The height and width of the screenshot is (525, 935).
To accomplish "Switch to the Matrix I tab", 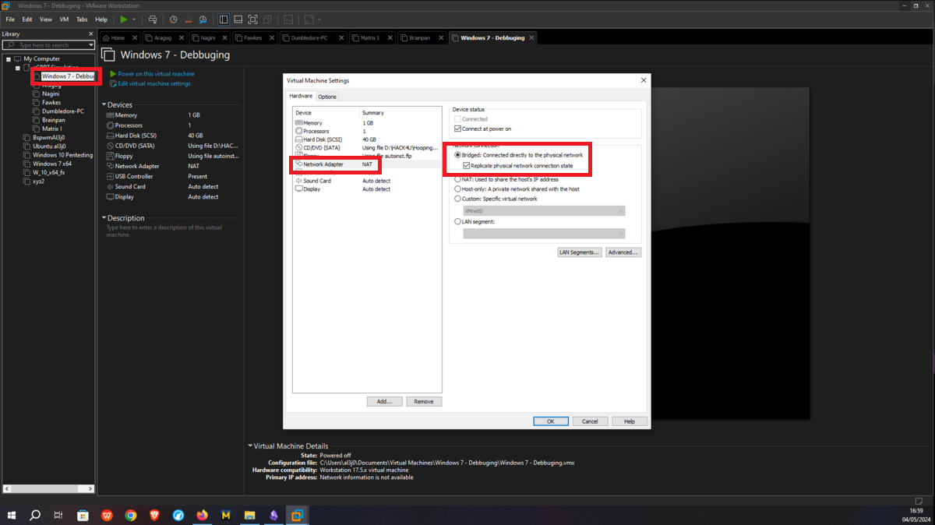I will (x=369, y=37).
